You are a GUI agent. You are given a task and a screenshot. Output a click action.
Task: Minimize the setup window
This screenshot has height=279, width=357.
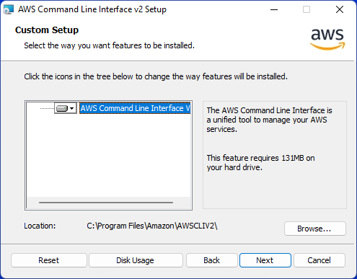coord(274,9)
